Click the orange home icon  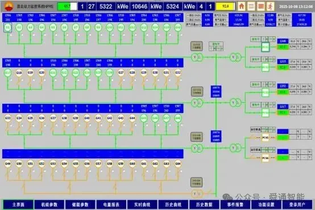(242, 6)
